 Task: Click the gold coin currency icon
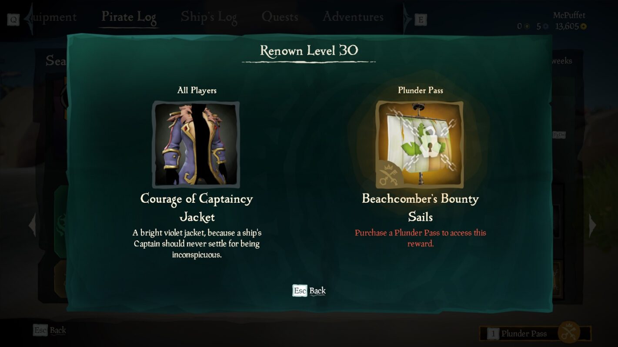(584, 26)
